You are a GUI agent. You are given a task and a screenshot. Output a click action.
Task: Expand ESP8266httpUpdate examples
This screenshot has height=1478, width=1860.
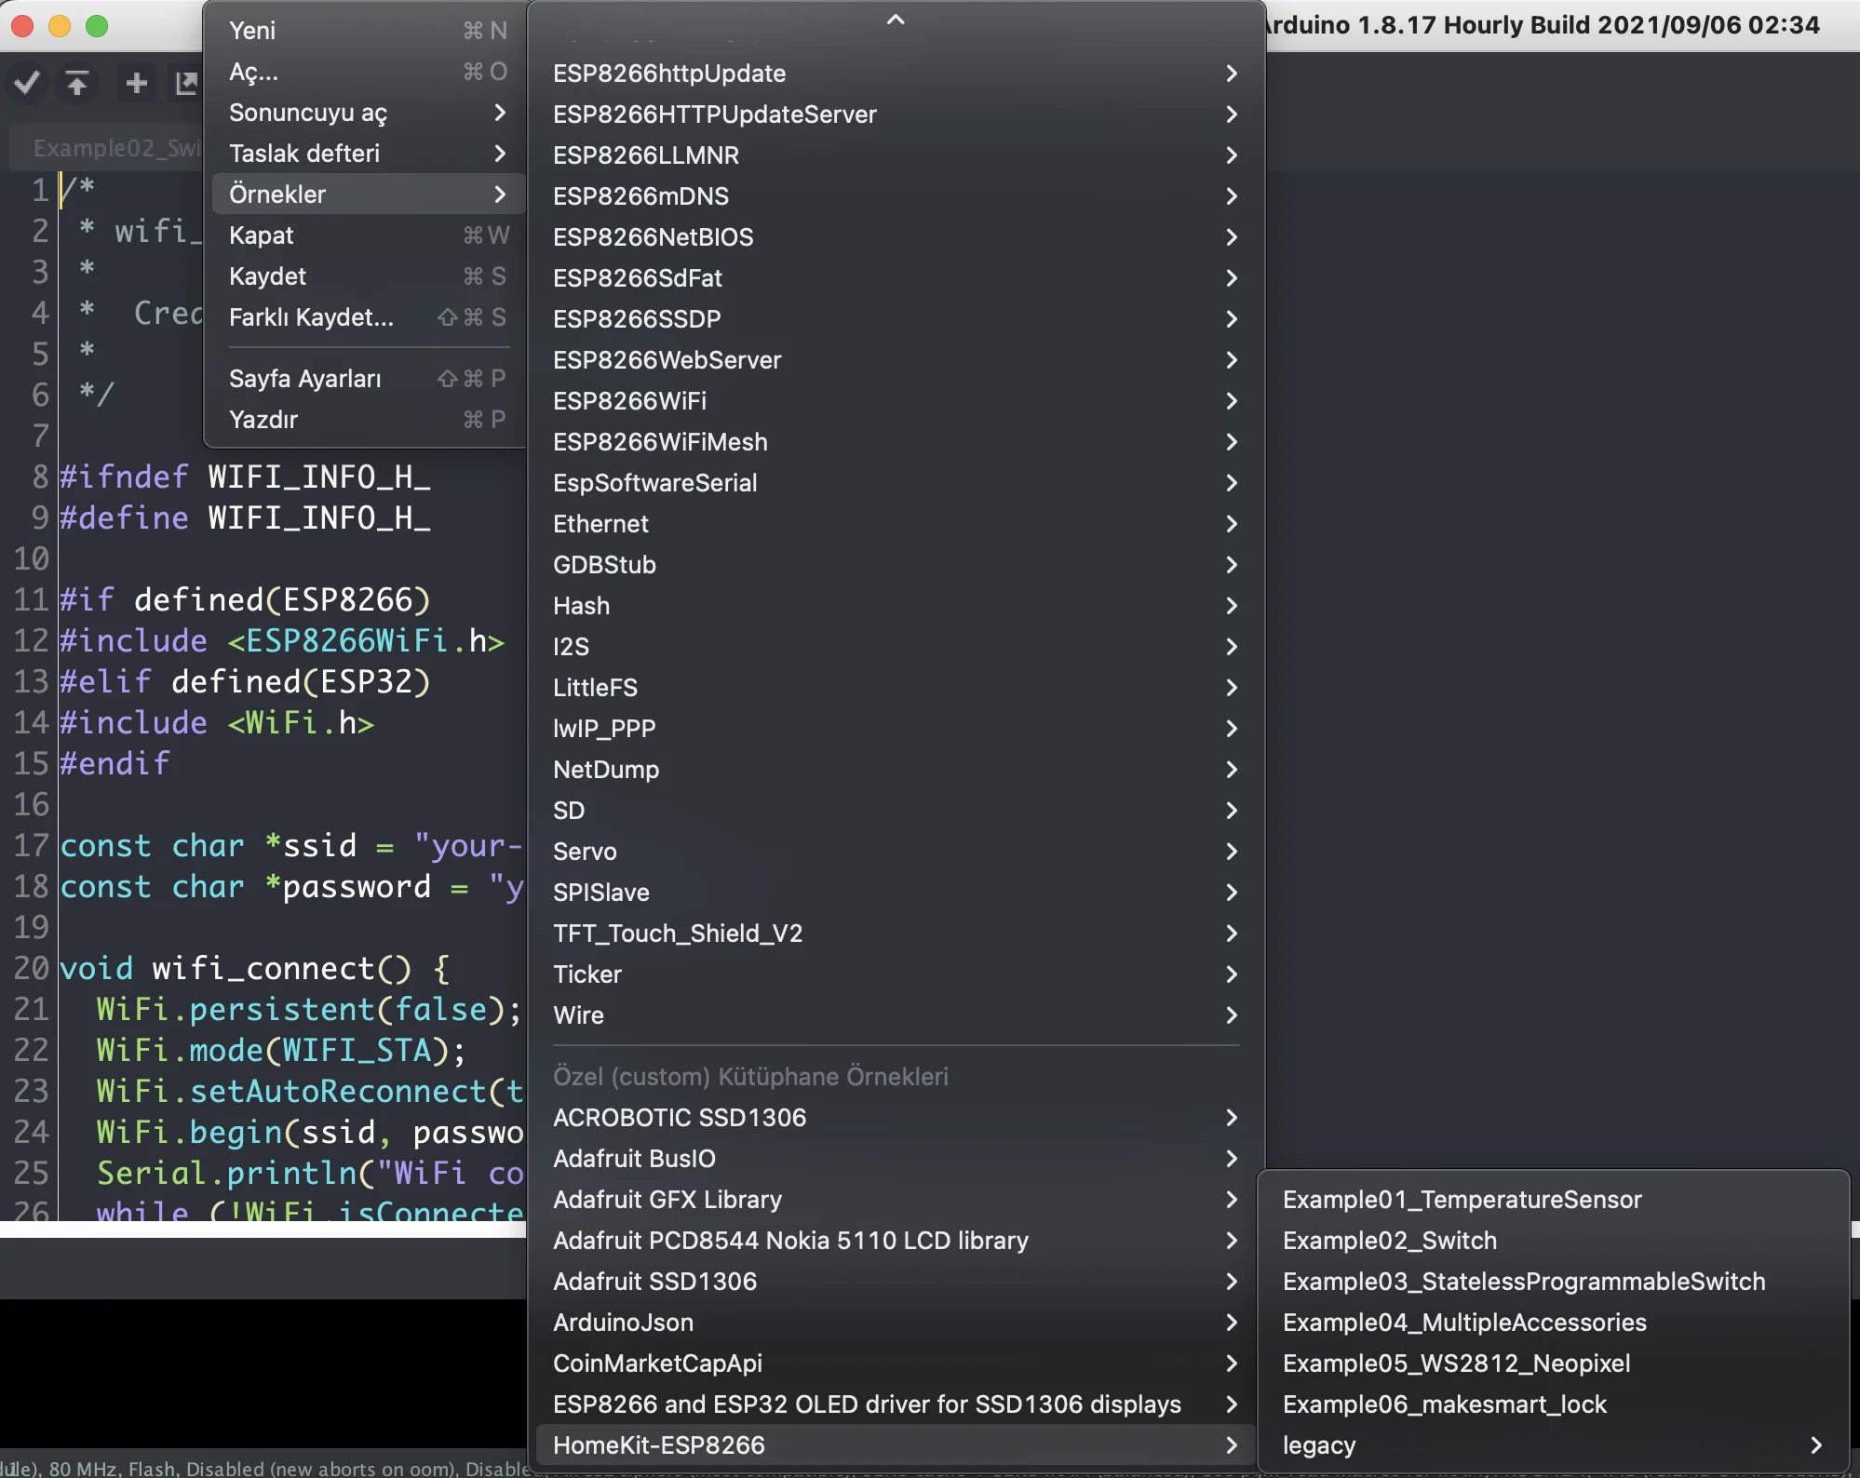pos(896,74)
